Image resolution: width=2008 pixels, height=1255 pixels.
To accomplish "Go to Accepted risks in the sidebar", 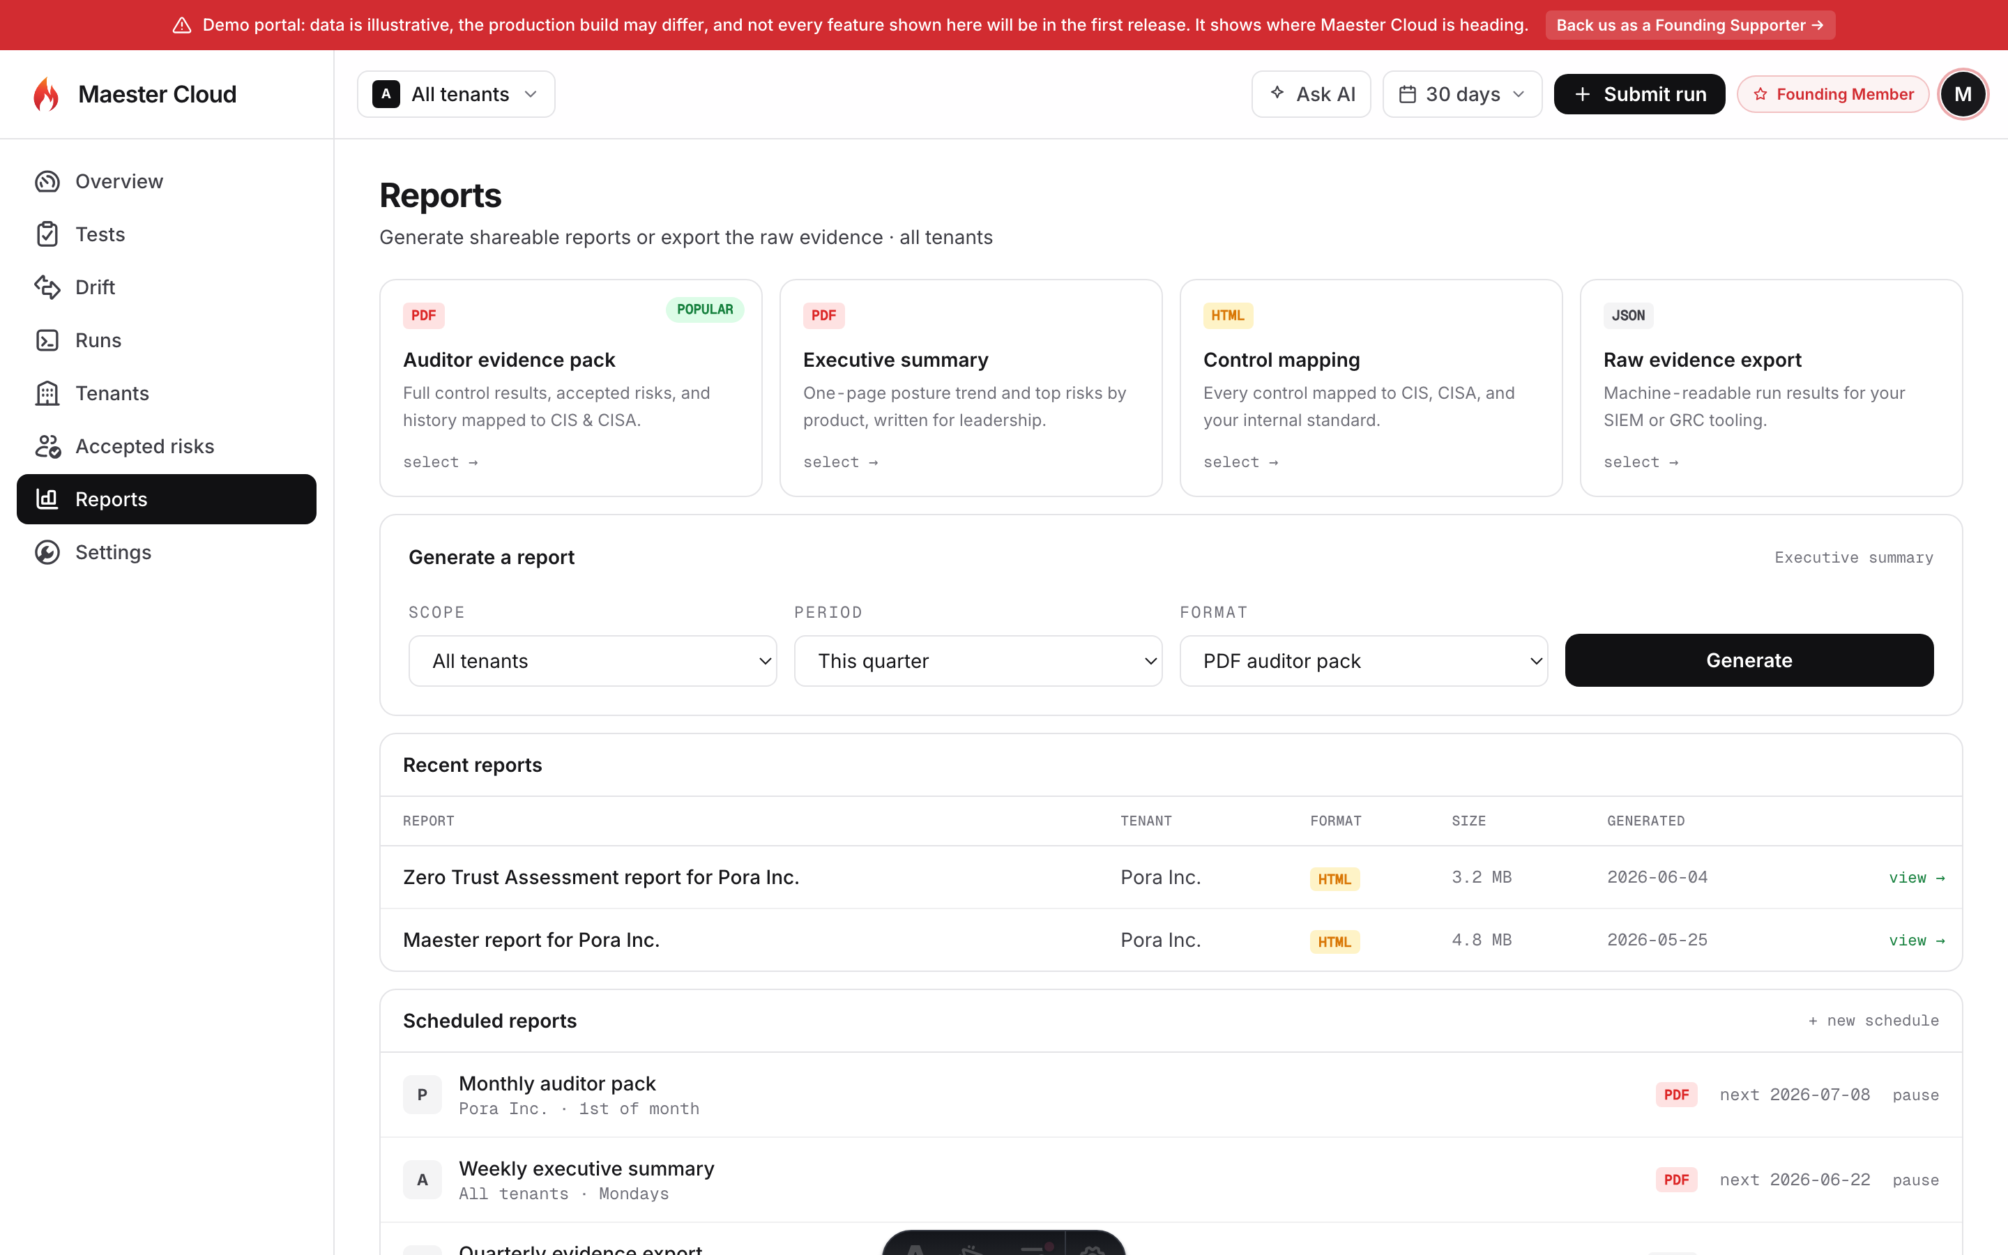I will tap(166, 446).
